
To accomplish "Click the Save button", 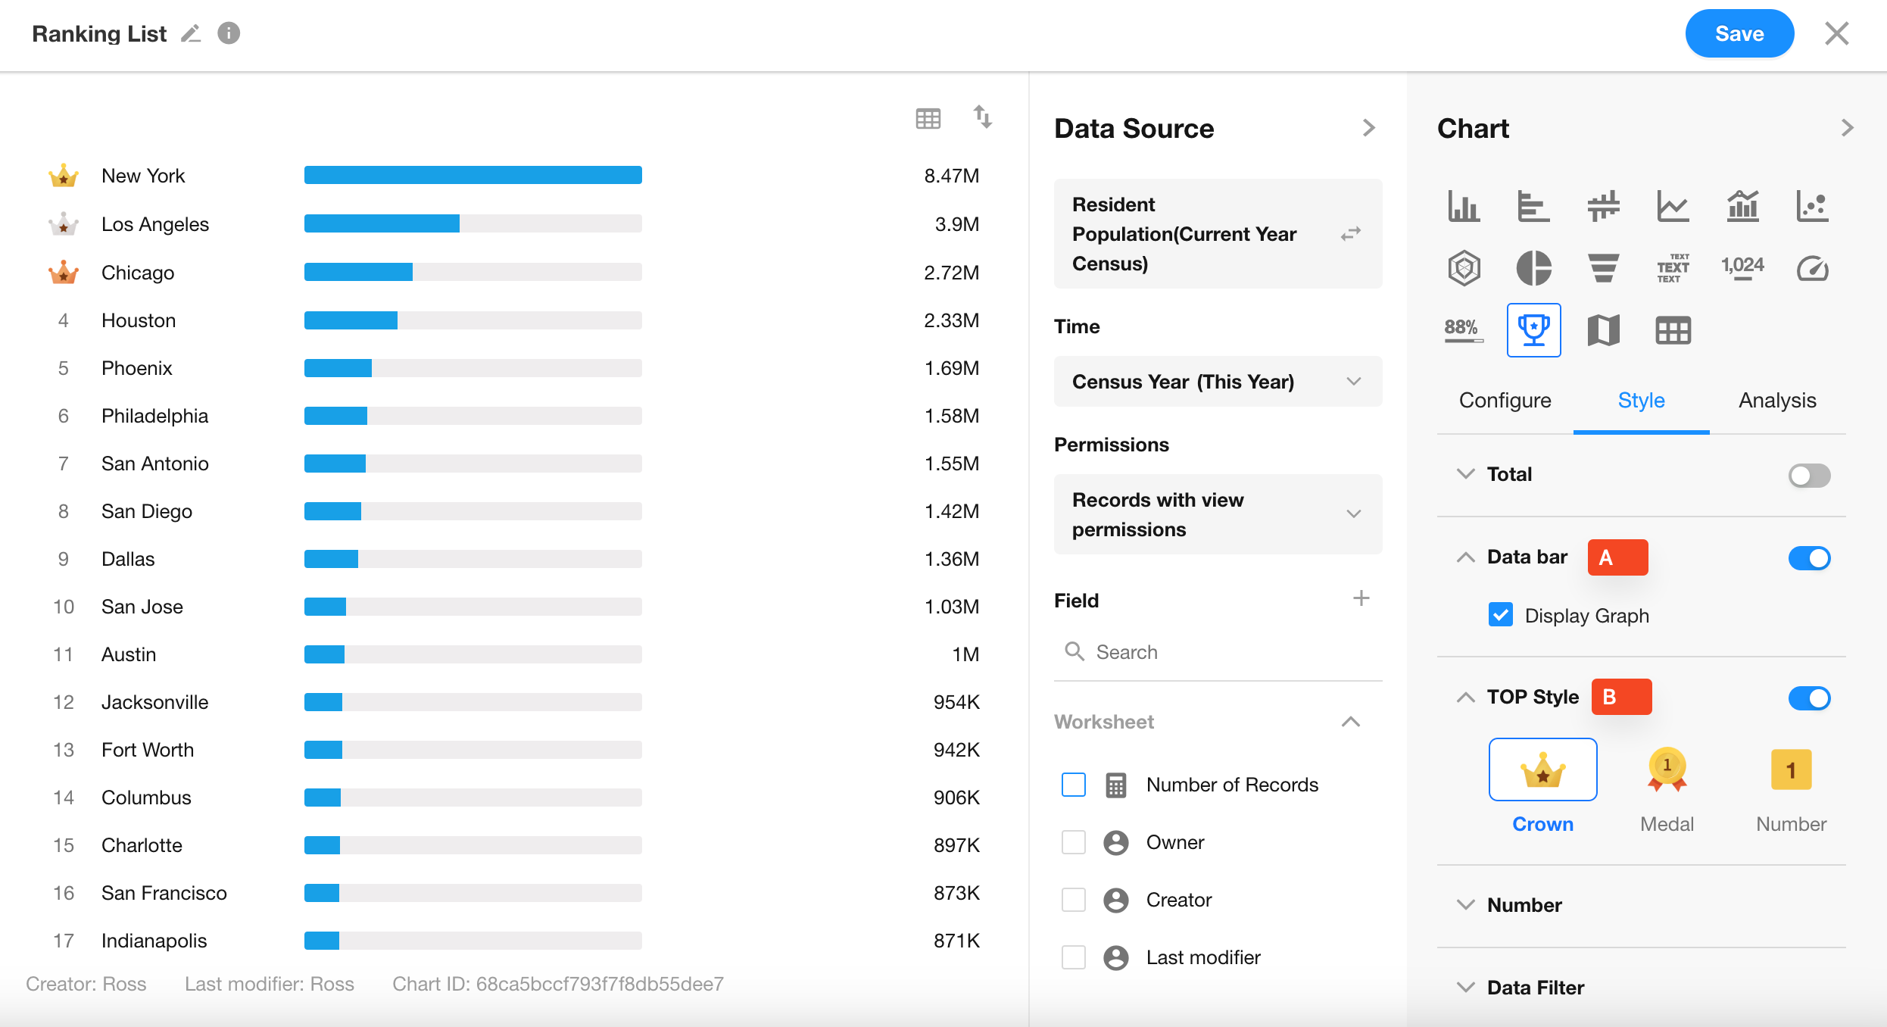I will point(1739,33).
